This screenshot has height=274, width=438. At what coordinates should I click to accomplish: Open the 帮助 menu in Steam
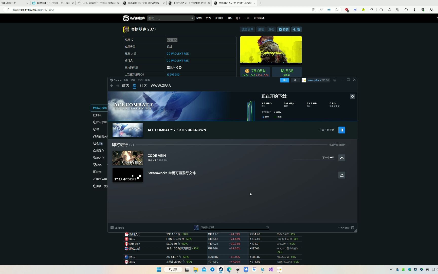[147, 80]
